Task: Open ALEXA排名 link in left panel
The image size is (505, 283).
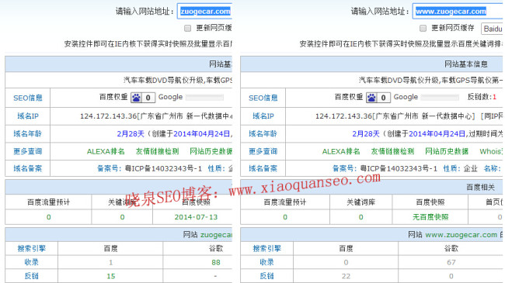Action: click(106, 151)
